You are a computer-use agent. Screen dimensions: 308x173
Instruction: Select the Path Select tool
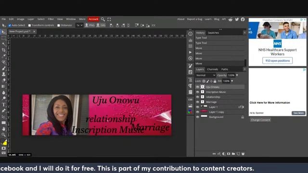(3, 117)
